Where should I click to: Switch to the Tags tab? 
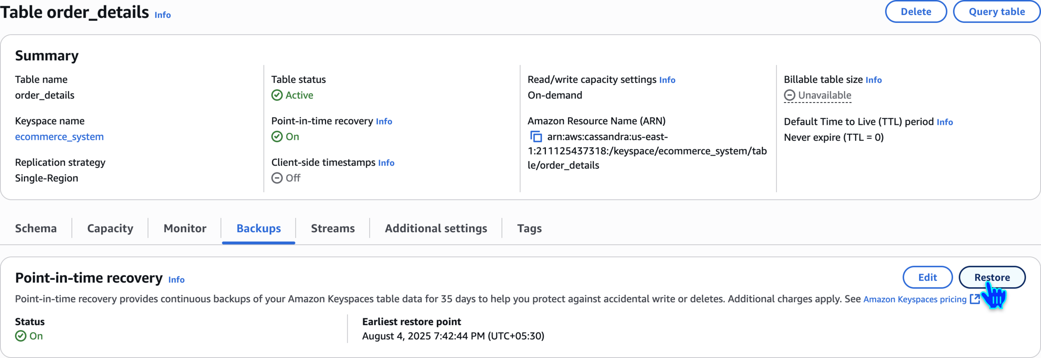(x=529, y=228)
